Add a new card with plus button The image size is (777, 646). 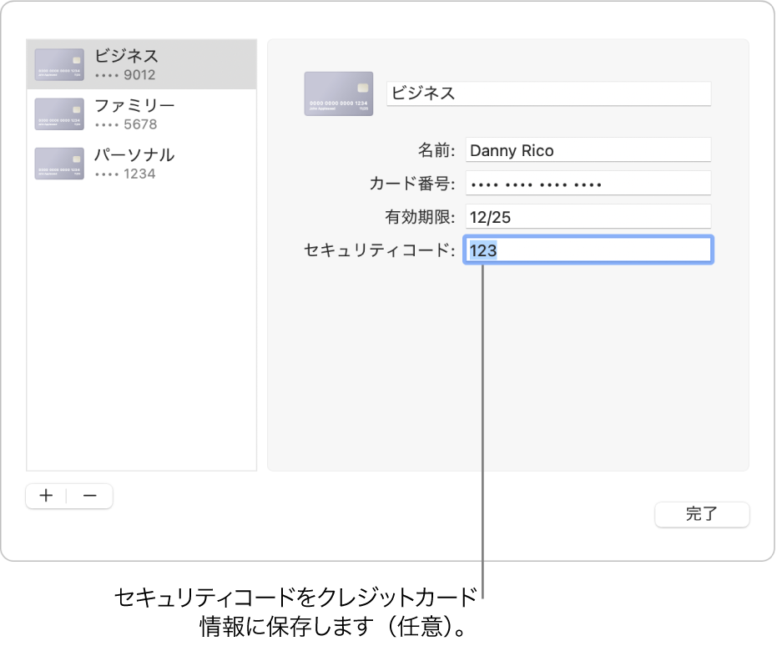point(47,496)
